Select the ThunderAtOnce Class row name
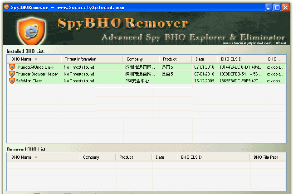The image size is (293, 194). point(35,67)
